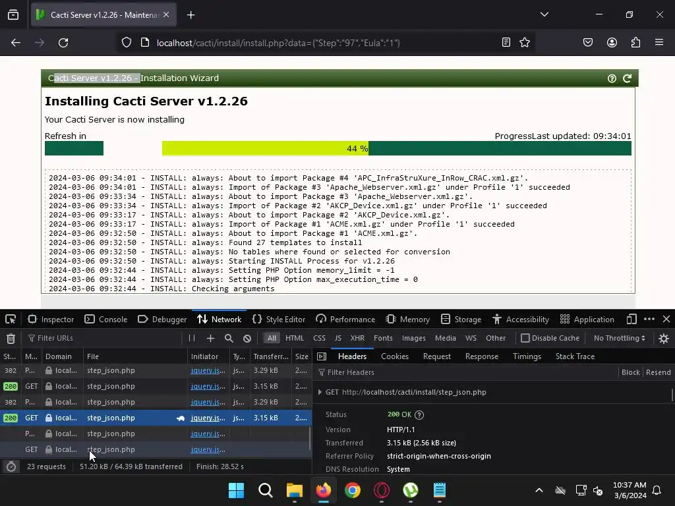Close the Cacti Server tab
The height and width of the screenshot is (506, 675).
pos(166,14)
